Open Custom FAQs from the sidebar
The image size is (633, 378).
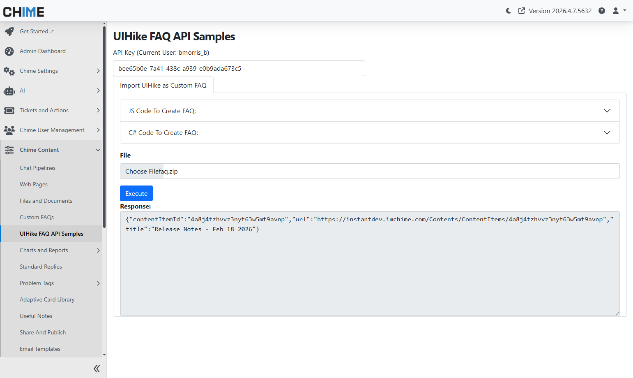tap(37, 217)
